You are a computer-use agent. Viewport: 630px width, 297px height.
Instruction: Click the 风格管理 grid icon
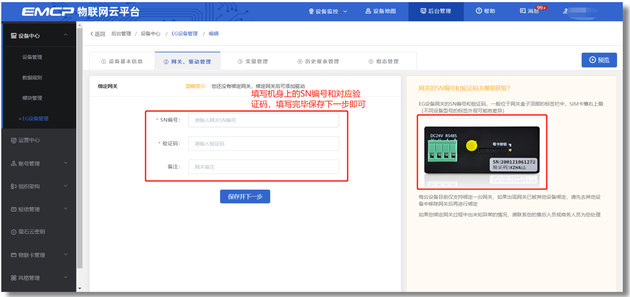(x=14, y=278)
